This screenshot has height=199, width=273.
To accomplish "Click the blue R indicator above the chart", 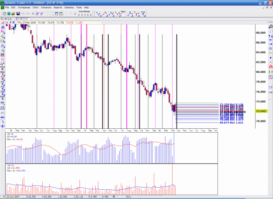I will [14, 23].
